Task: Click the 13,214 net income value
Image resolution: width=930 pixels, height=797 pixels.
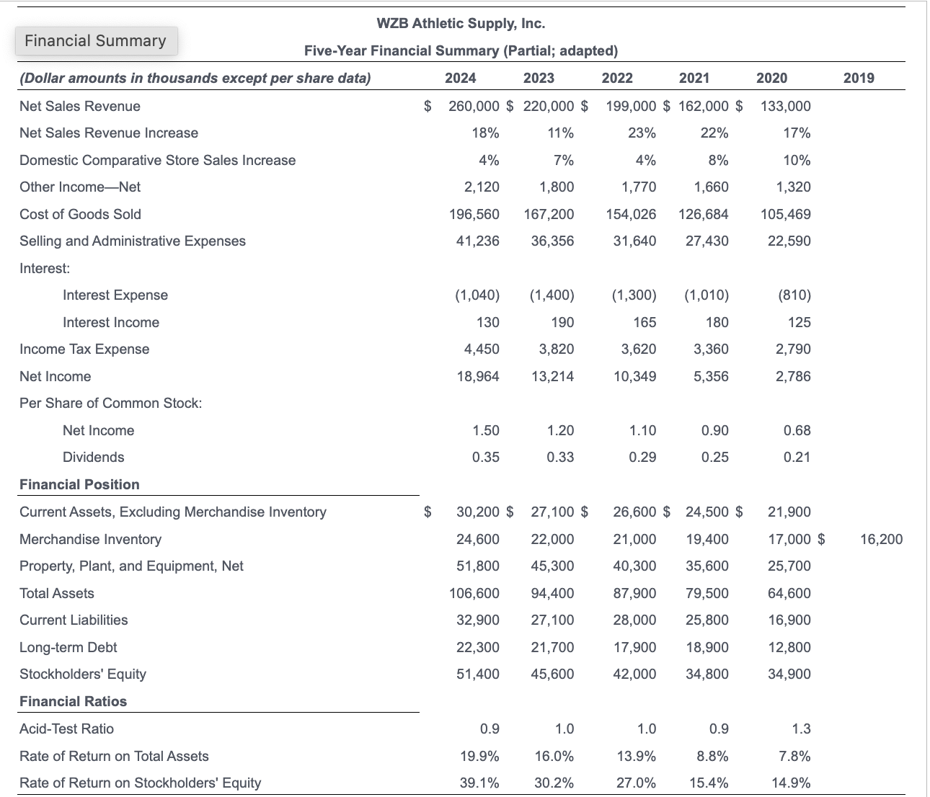Action: [x=553, y=376]
